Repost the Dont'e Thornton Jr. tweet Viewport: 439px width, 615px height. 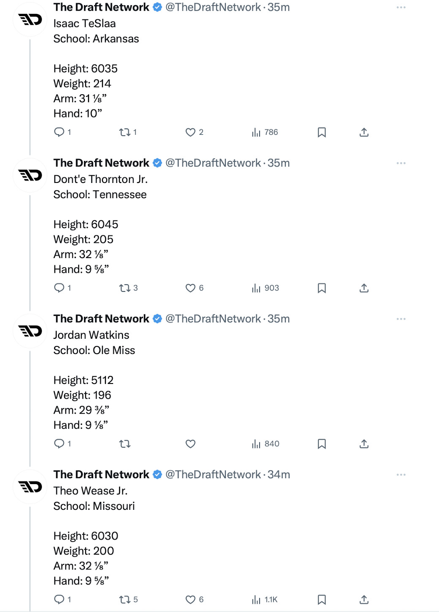(x=125, y=288)
